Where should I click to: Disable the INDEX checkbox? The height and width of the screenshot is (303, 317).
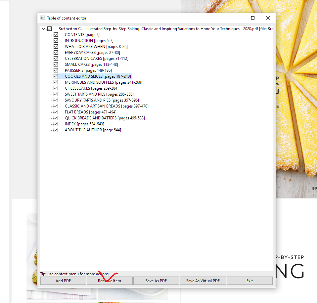(x=56, y=124)
